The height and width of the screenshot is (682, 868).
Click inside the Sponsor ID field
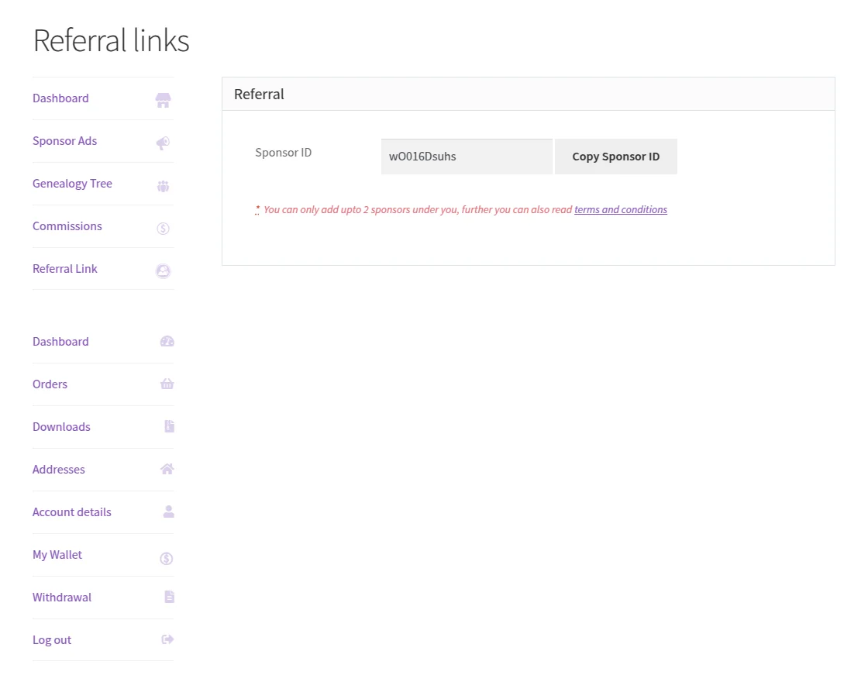tap(466, 156)
